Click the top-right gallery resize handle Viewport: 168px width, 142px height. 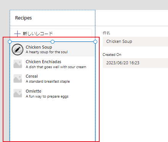[95, 42]
